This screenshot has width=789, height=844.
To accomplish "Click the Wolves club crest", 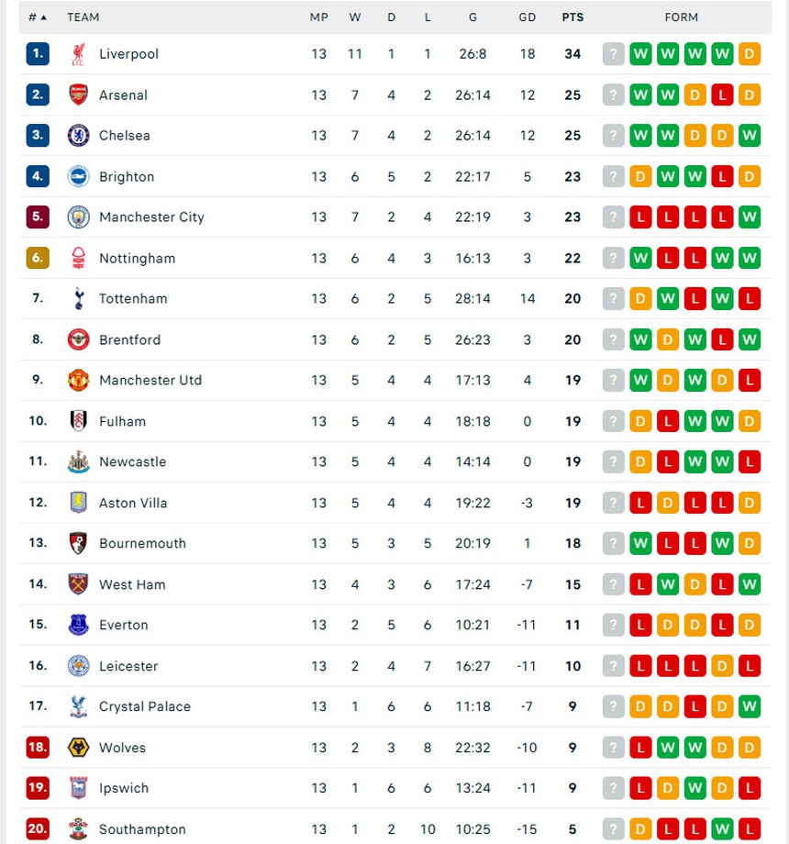I will 79,747.
